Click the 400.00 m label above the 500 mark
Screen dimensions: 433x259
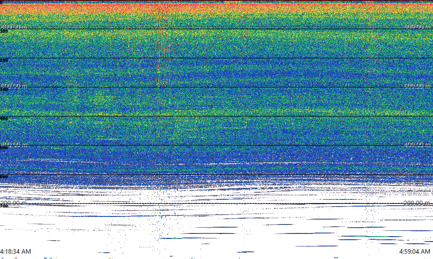tap(14, 144)
